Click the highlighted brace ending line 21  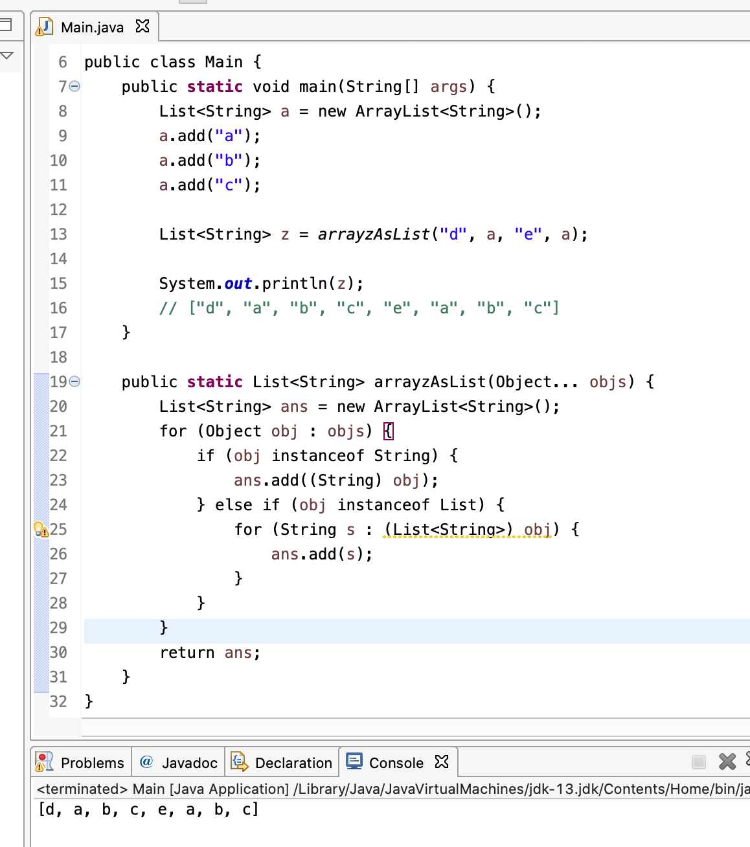(x=388, y=431)
